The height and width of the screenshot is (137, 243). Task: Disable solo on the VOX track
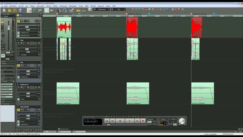click(x=19, y=65)
